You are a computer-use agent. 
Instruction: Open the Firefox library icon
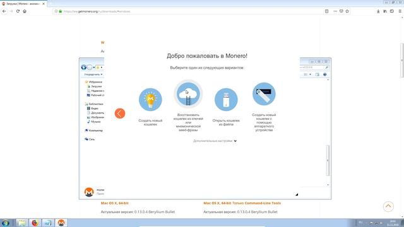(x=385, y=11)
